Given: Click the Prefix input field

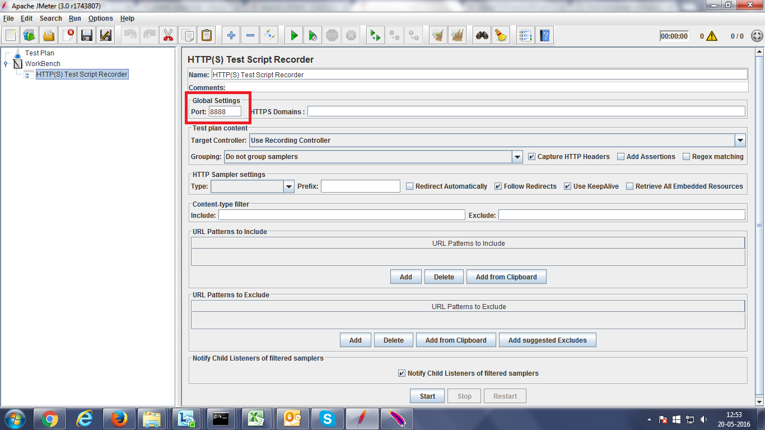Looking at the screenshot, I should click(x=361, y=186).
